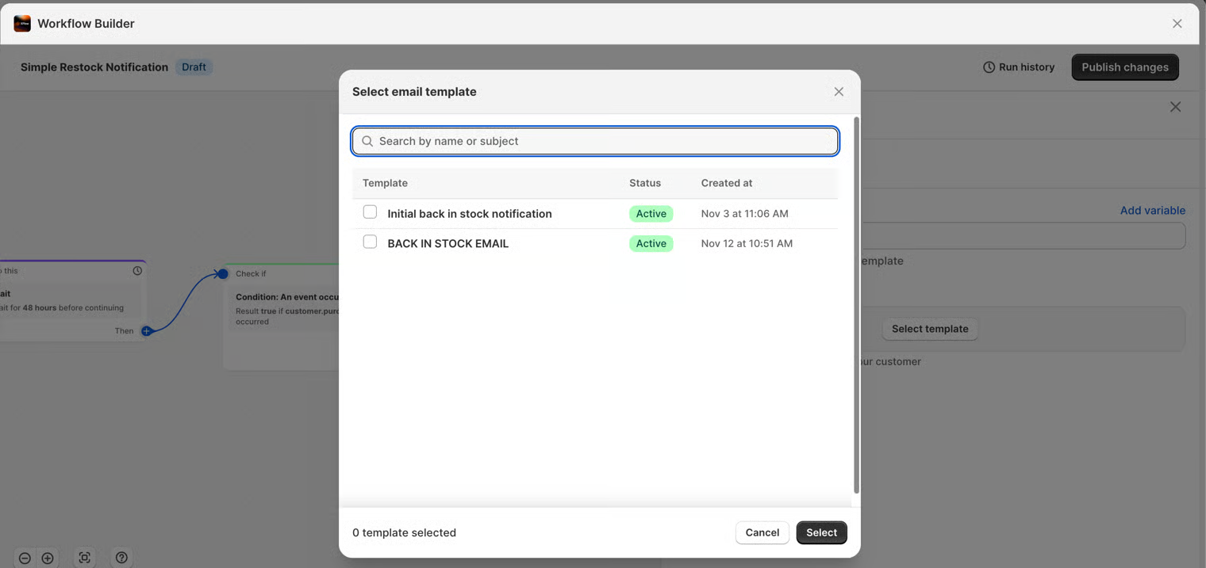Click Publish changes button
1206x568 pixels.
point(1124,67)
